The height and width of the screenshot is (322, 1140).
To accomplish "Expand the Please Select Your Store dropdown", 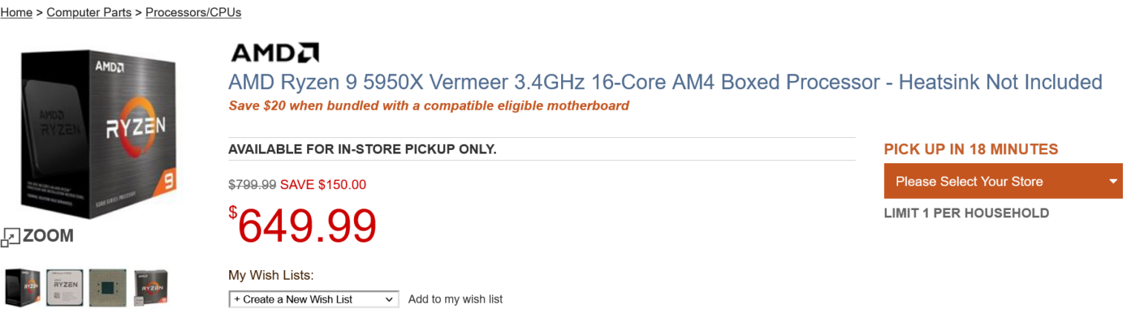I will 1002,182.
